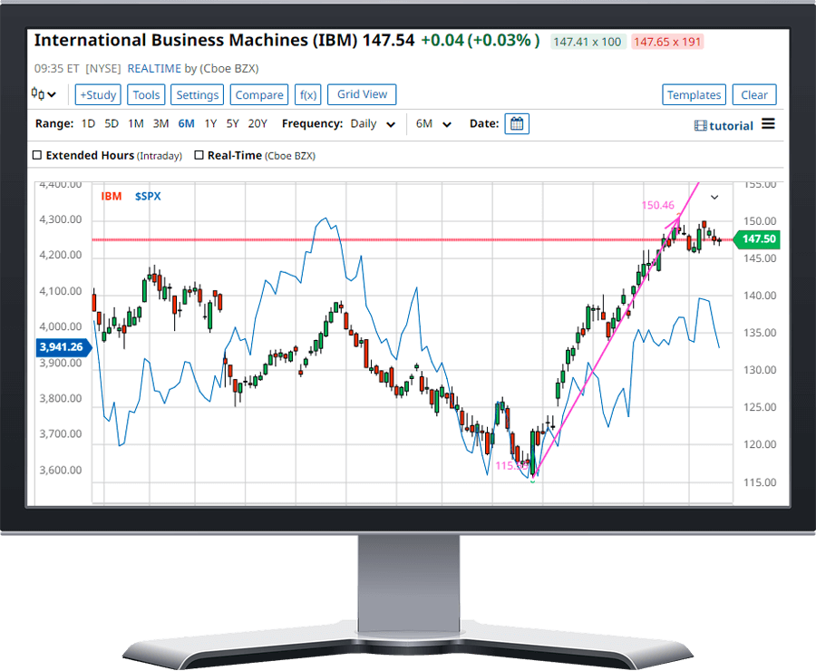
Task: Click the REALTIME link
Action: [x=154, y=69]
